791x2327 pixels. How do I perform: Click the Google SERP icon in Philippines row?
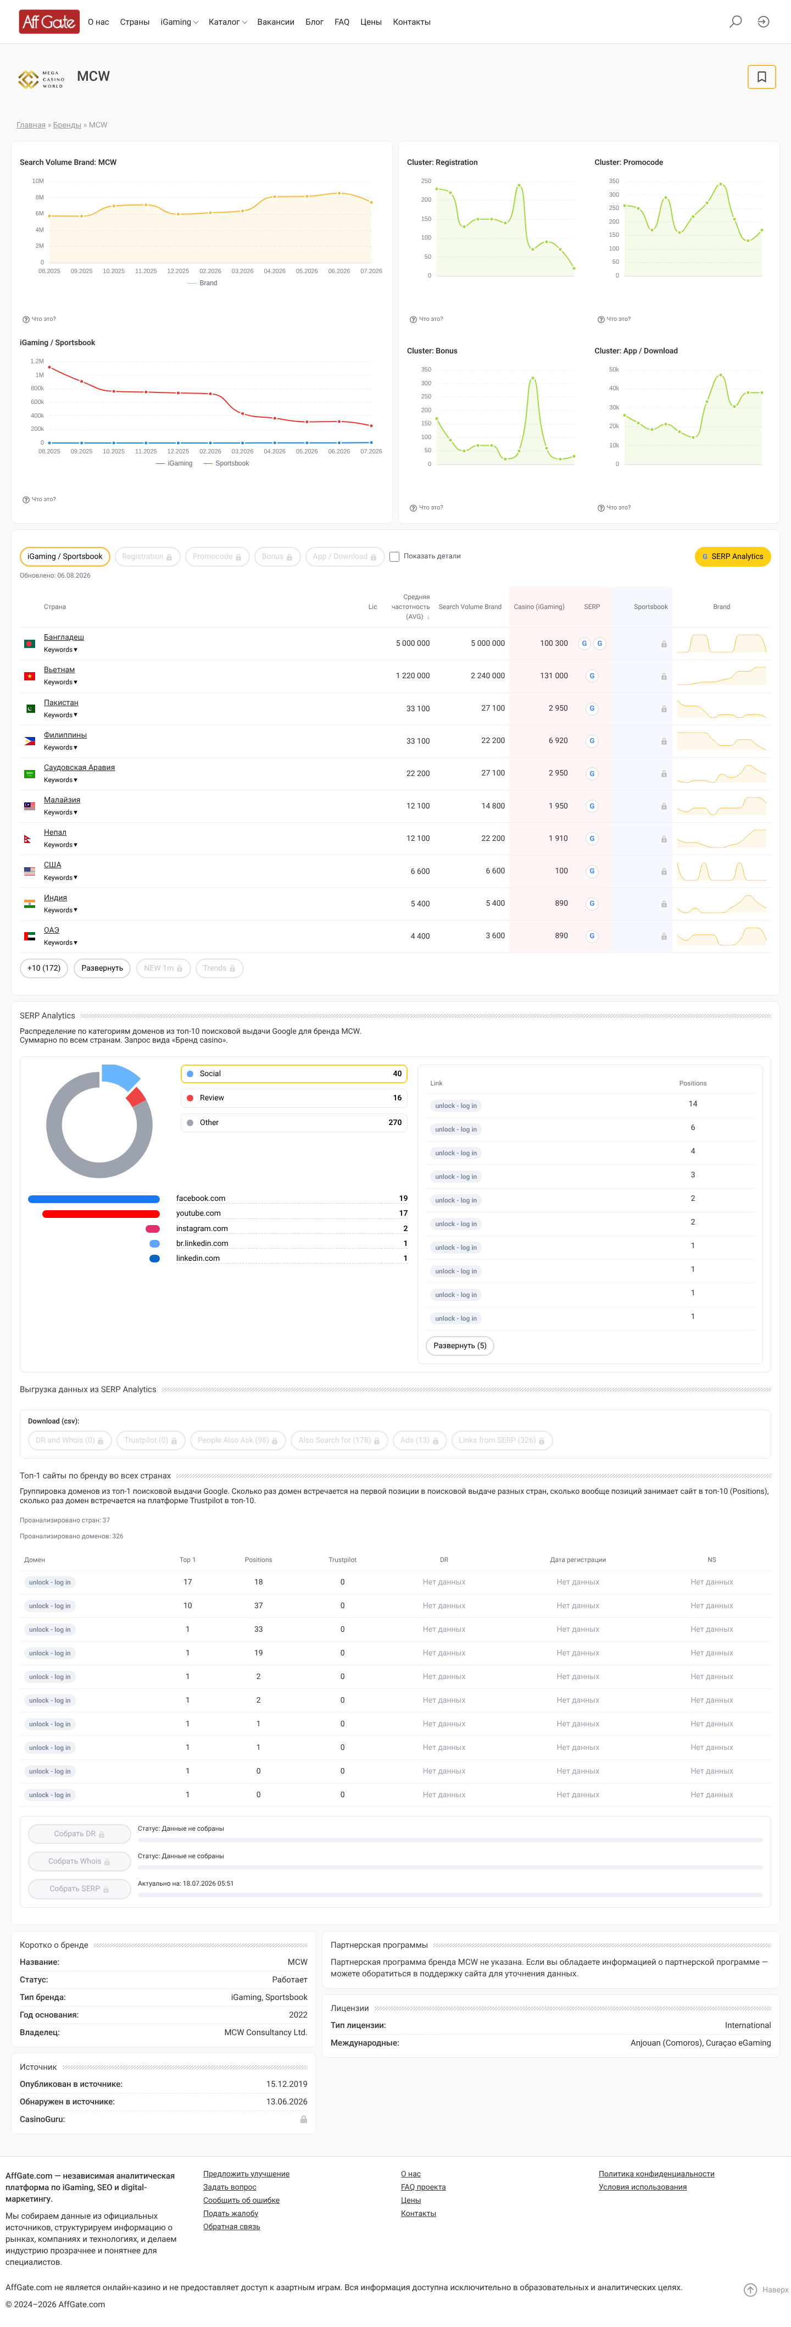(592, 741)
